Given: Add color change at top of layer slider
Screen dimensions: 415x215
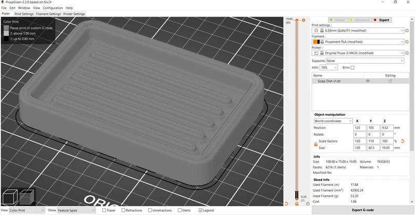Looking at the screenshot, I should pyautogui.click(x=303, y=20).
